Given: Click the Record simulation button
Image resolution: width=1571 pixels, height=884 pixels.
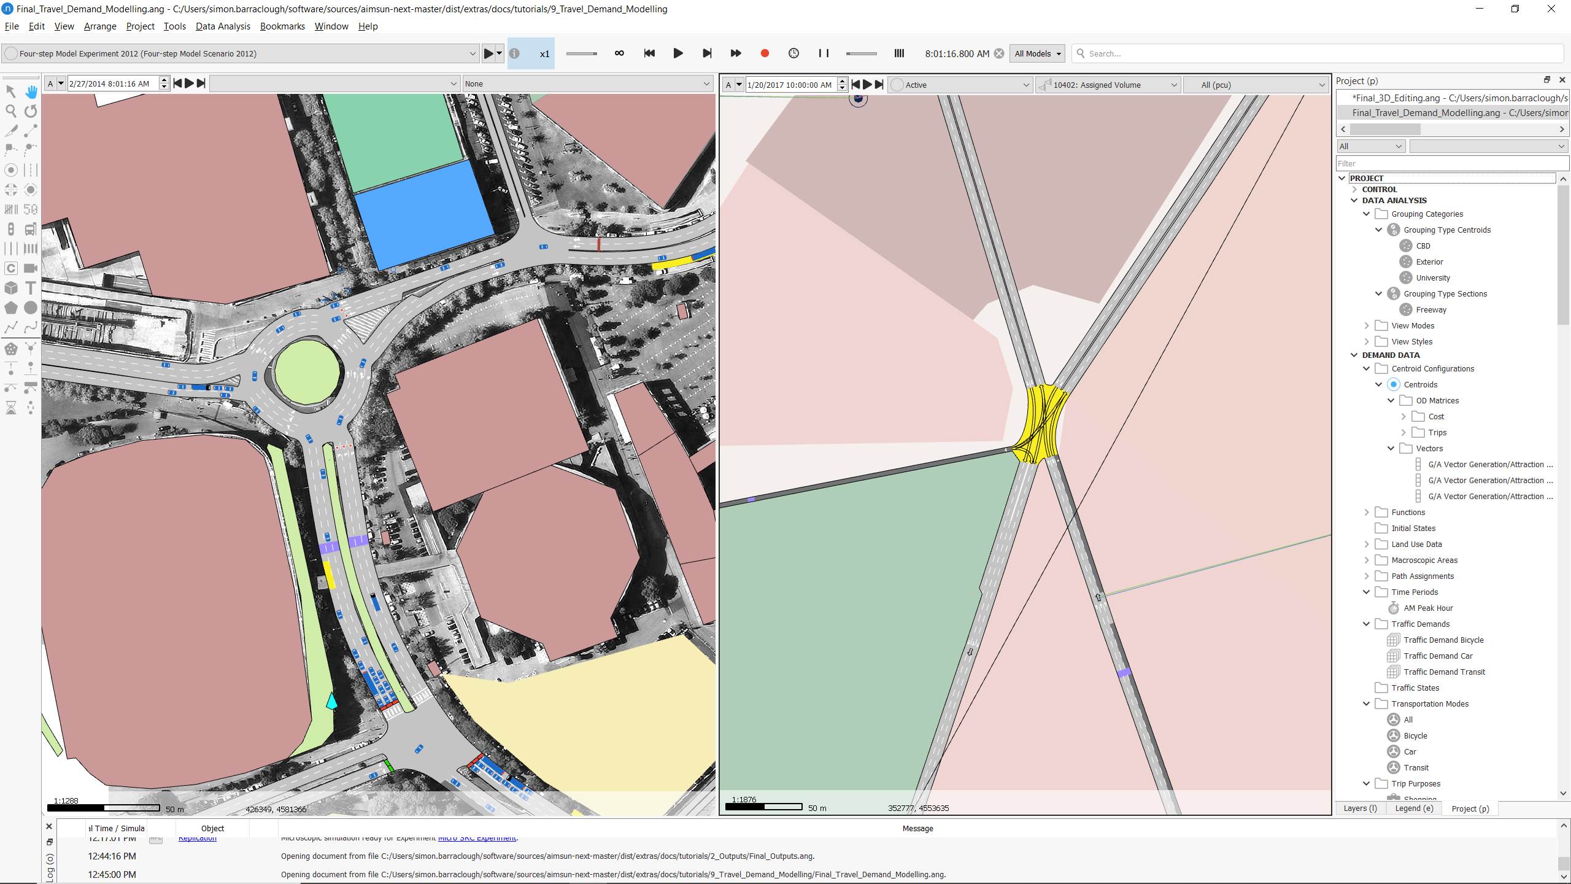Looking at the screenshot, I should (764, 53).
